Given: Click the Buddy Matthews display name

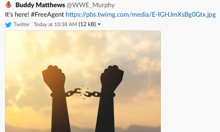Looking at the screenshot, I should click(x=40, y=5).
